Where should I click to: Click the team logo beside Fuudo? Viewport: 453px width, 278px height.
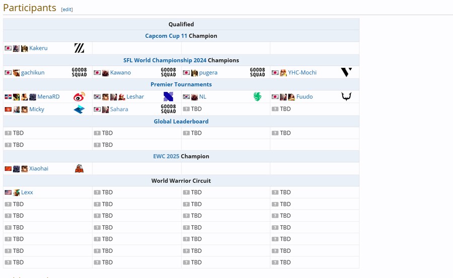346,97
